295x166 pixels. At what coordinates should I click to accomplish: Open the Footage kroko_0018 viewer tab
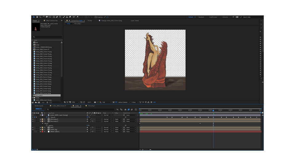point(112,21)
